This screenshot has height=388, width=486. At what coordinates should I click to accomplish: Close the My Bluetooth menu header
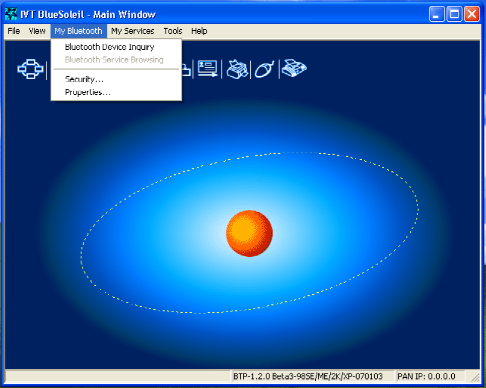(79, 31)
